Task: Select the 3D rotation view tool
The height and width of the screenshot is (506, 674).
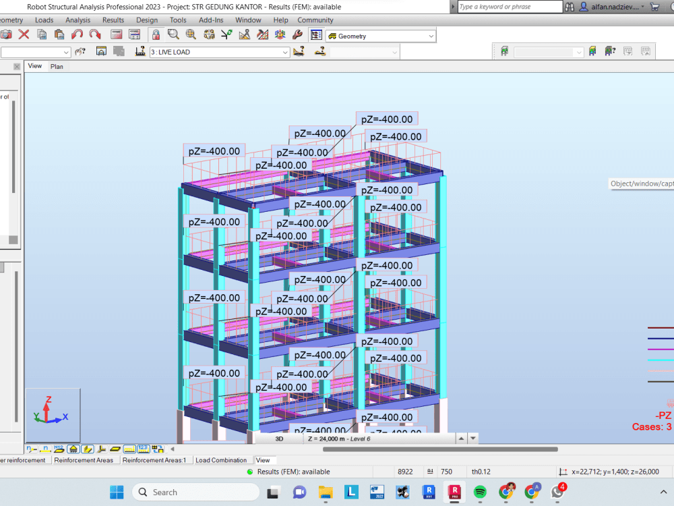Action: coord(280,35)
